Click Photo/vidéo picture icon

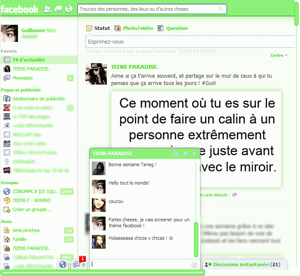click(x=118, y=28)
